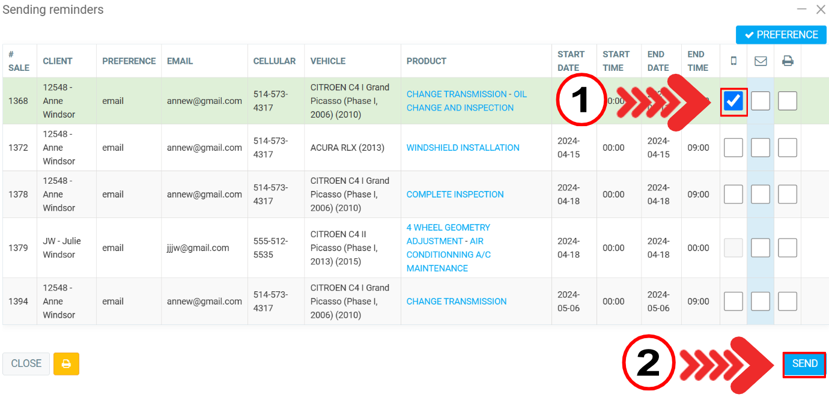Viewport: 829px width, 397px height.
Task: Click the CLOSE button
Action: (26, 364)
